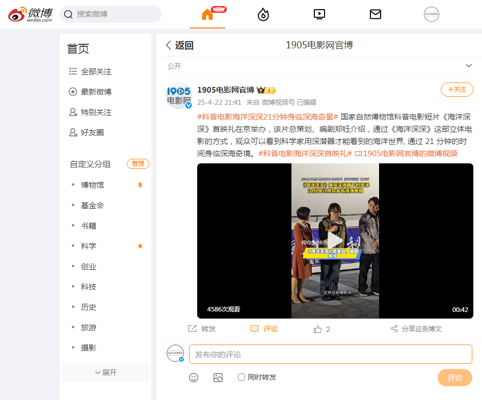Open 1905电影网 avatar

click(x=179, y=96)
